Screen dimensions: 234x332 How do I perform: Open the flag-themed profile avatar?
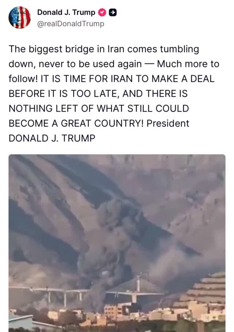[x=19, y=17]
